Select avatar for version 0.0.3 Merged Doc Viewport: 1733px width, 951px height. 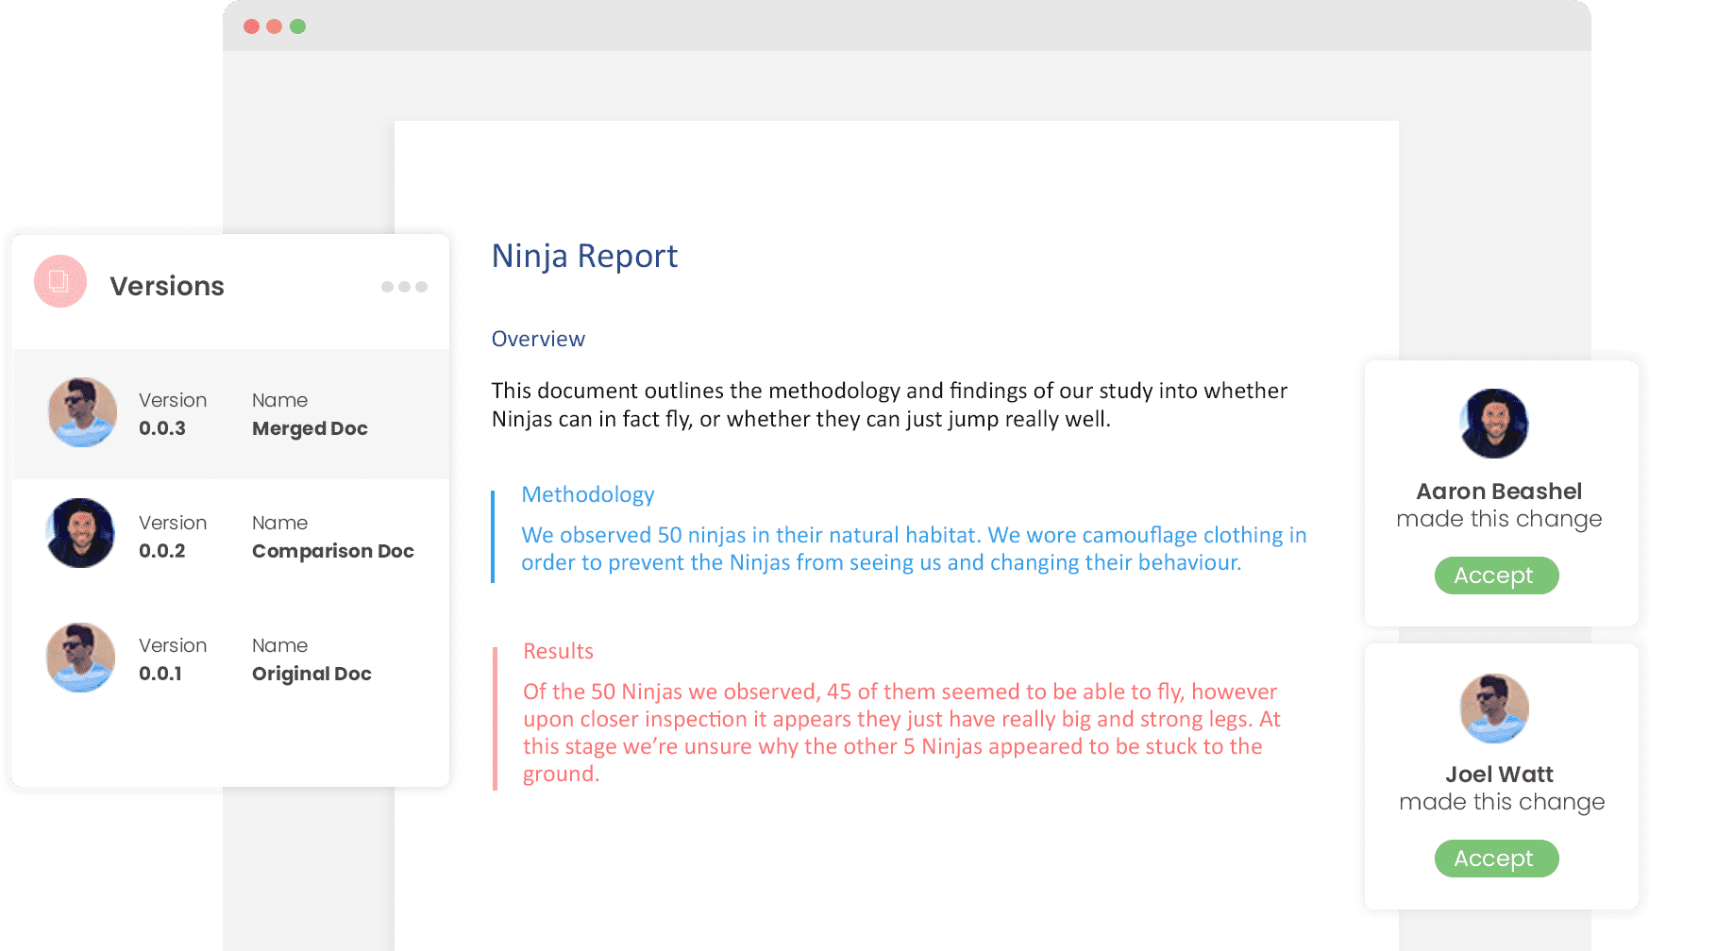click(82, 412)
